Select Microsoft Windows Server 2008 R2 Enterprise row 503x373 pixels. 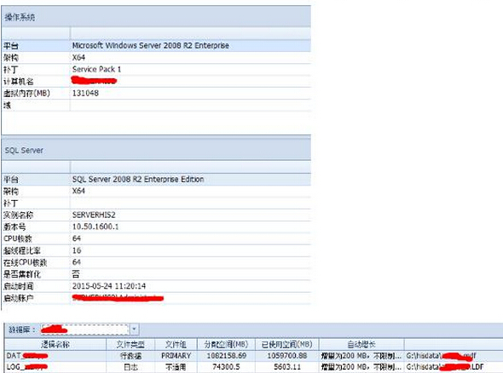pyautogui.click(x=156, y=45)
